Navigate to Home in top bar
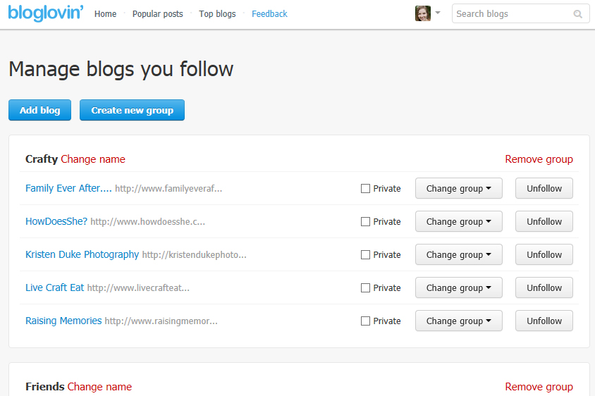 (105, 14)
